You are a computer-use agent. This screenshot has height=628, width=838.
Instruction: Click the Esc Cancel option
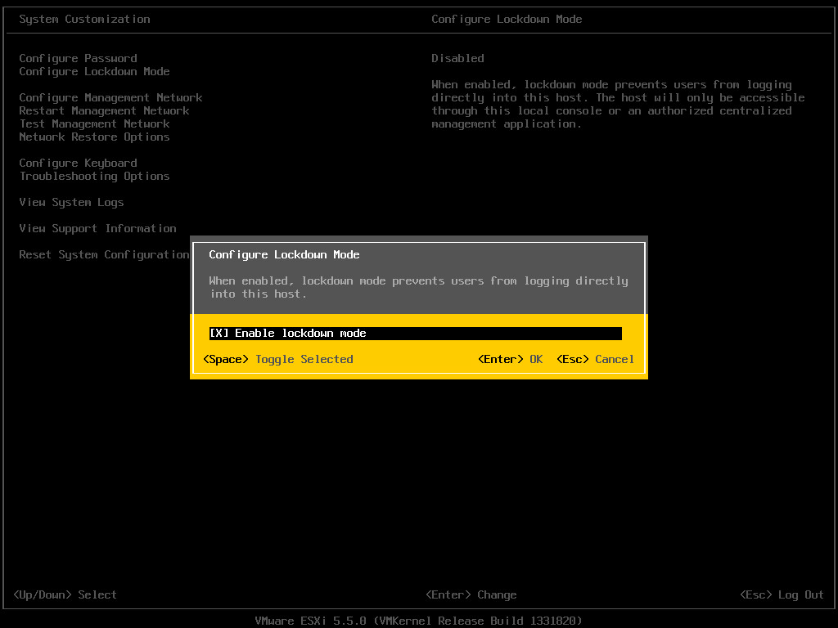click(596, 360)
